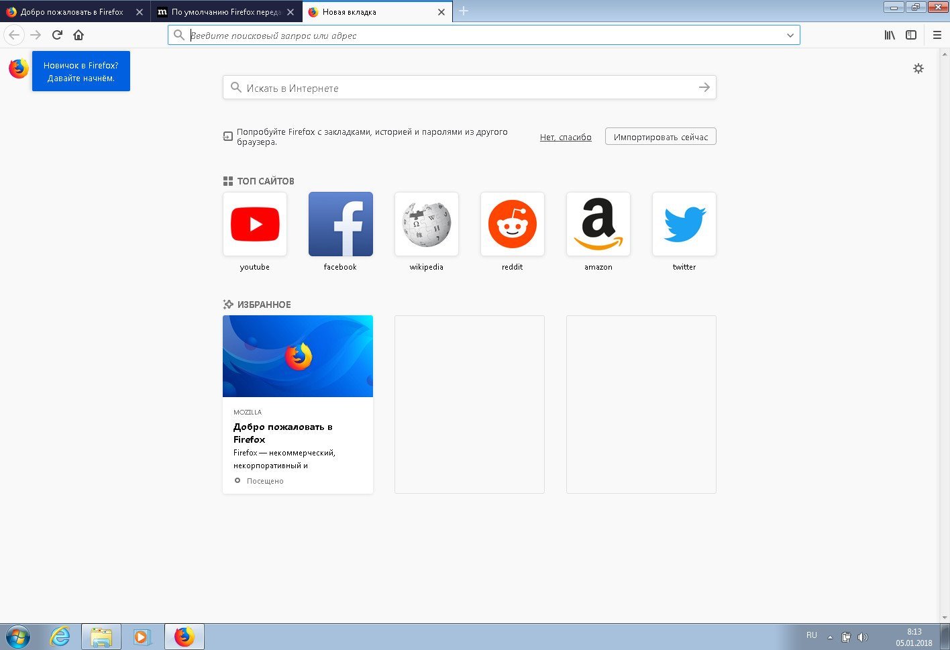The width and height of the screenshot is (950, 650).
Task: Focus the Искать в Интернете search box
Action: click(x=470, y=87)
